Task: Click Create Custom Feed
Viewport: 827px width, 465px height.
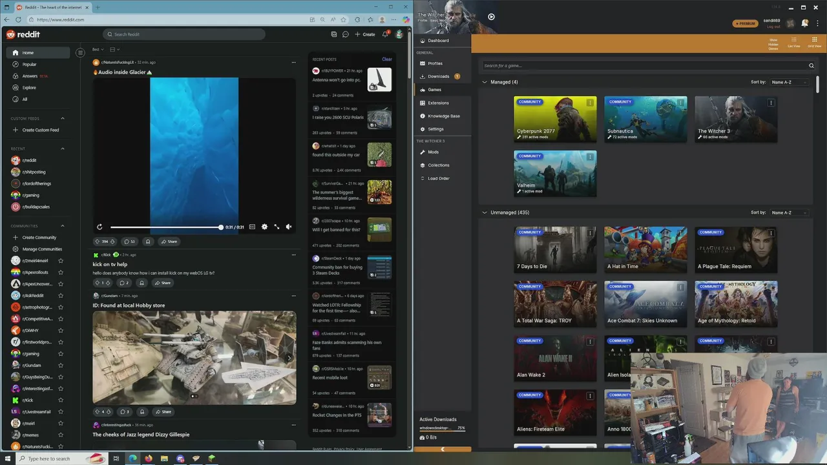Action: 39,130
